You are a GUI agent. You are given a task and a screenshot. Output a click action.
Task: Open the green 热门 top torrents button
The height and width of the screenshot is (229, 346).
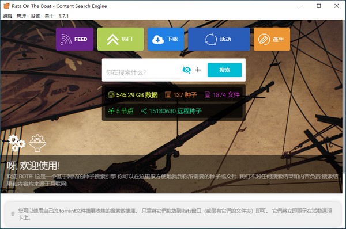121,39
